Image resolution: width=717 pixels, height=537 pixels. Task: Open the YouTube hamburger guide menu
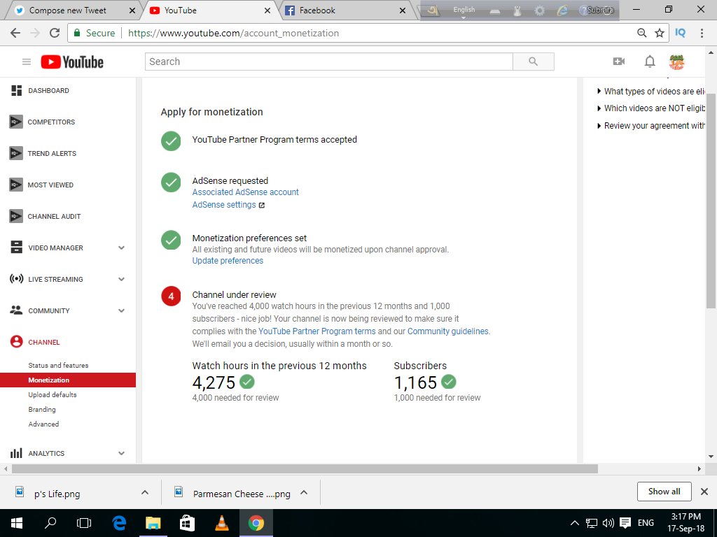[27, 62]
